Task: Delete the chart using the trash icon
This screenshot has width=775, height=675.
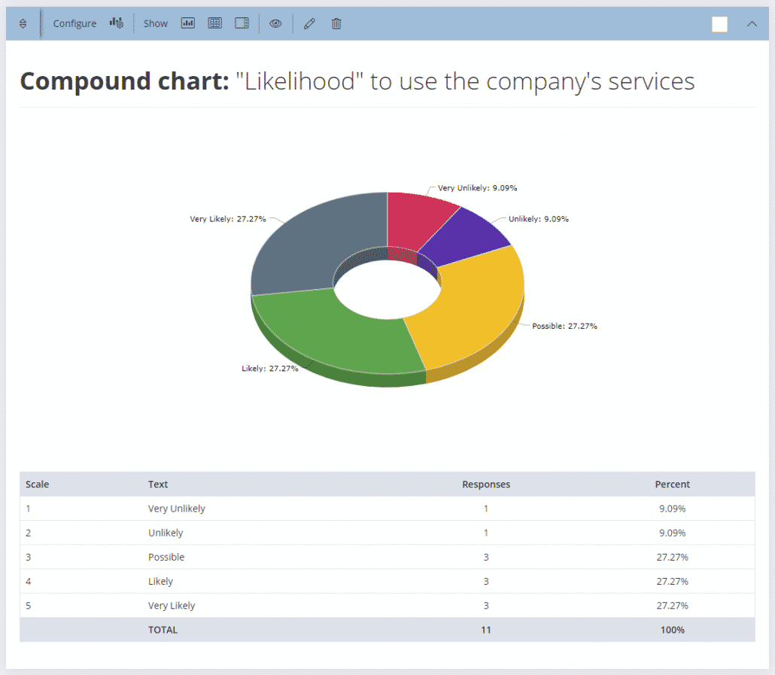Action: (x=336, y=23)
